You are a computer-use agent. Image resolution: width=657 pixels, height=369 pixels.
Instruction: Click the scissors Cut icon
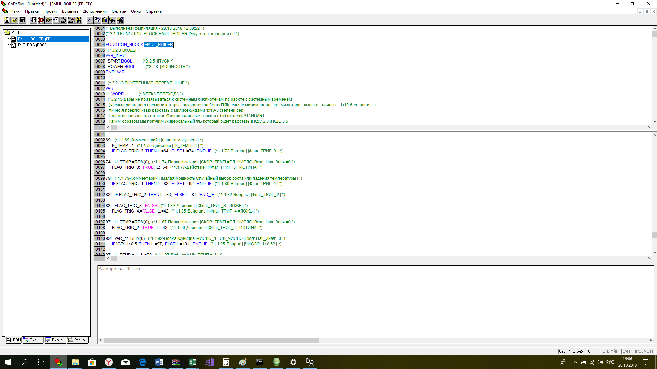coord(90,20)
